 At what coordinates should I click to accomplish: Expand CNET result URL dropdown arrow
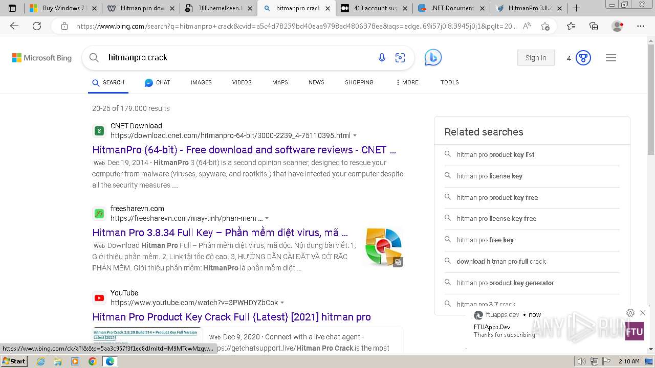coord(355,136)
